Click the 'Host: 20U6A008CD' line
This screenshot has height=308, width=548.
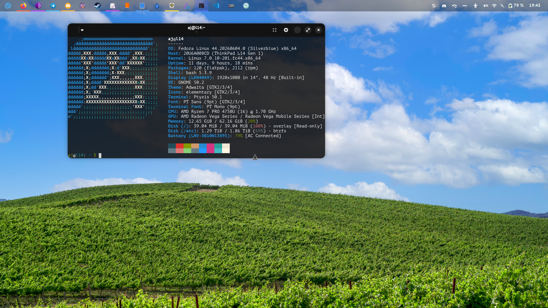215,53
